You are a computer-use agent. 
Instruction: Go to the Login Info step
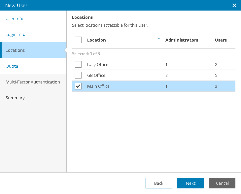point(16,34)
